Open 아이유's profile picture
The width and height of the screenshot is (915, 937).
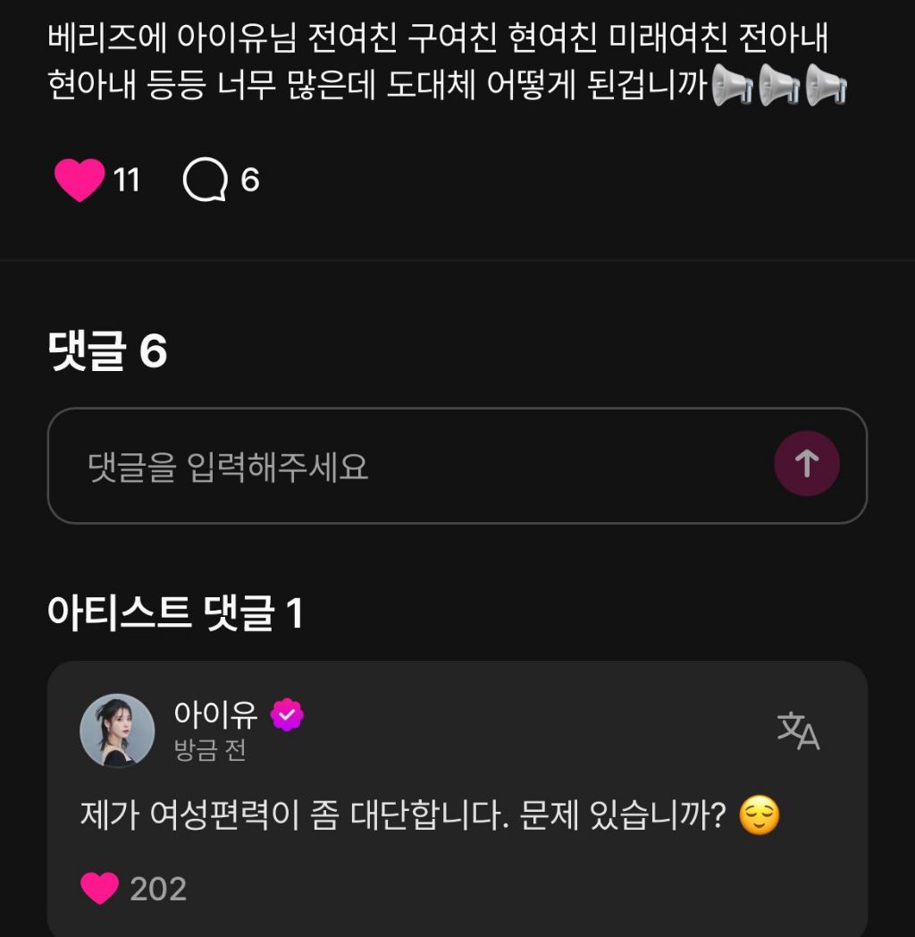click(117, 730)
